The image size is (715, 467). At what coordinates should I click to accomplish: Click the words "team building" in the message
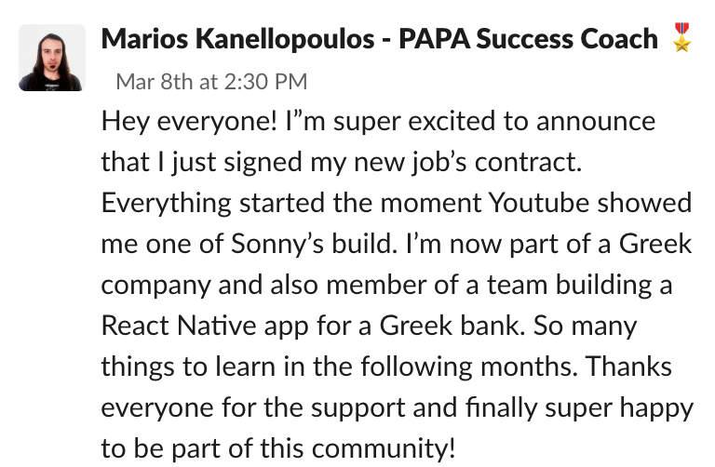573,286
